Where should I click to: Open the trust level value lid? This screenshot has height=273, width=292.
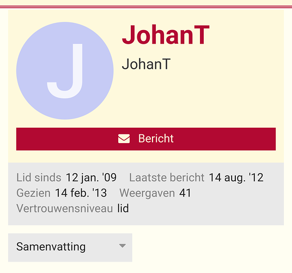click(123, 209)
